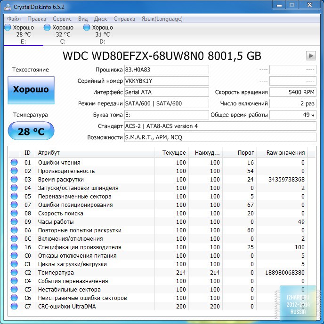
Task: Select the Ошибки чтения attribute text
Action: click(59, 163)
